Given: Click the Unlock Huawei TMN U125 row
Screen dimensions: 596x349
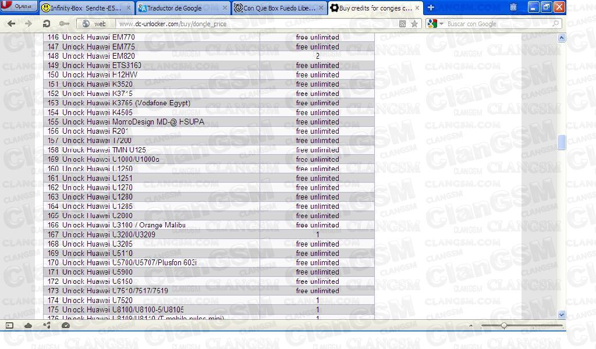Looking at the screenshot, I should [209, 149].
